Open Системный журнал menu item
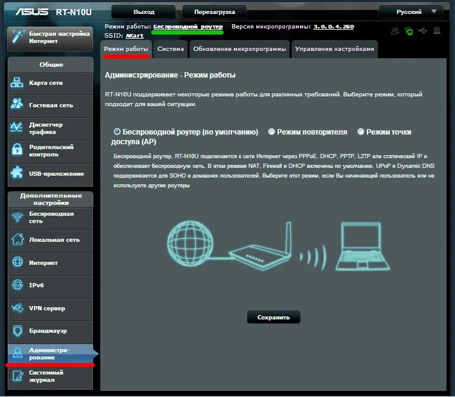The width and height of the screenshot is (455, 397). (x=50, y=377)
